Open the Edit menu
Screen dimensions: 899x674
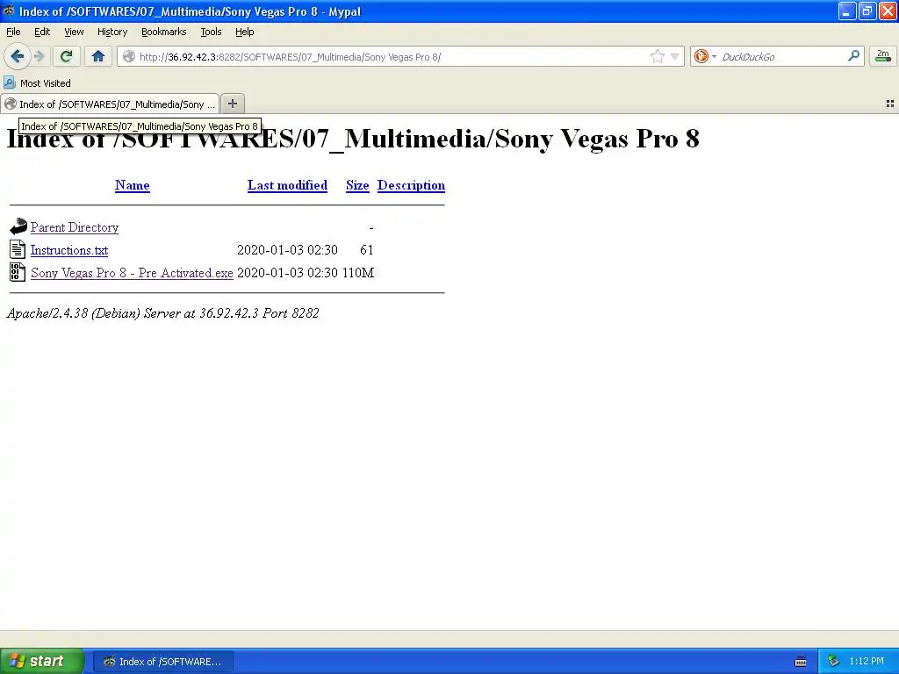click(x=42, y=32)
